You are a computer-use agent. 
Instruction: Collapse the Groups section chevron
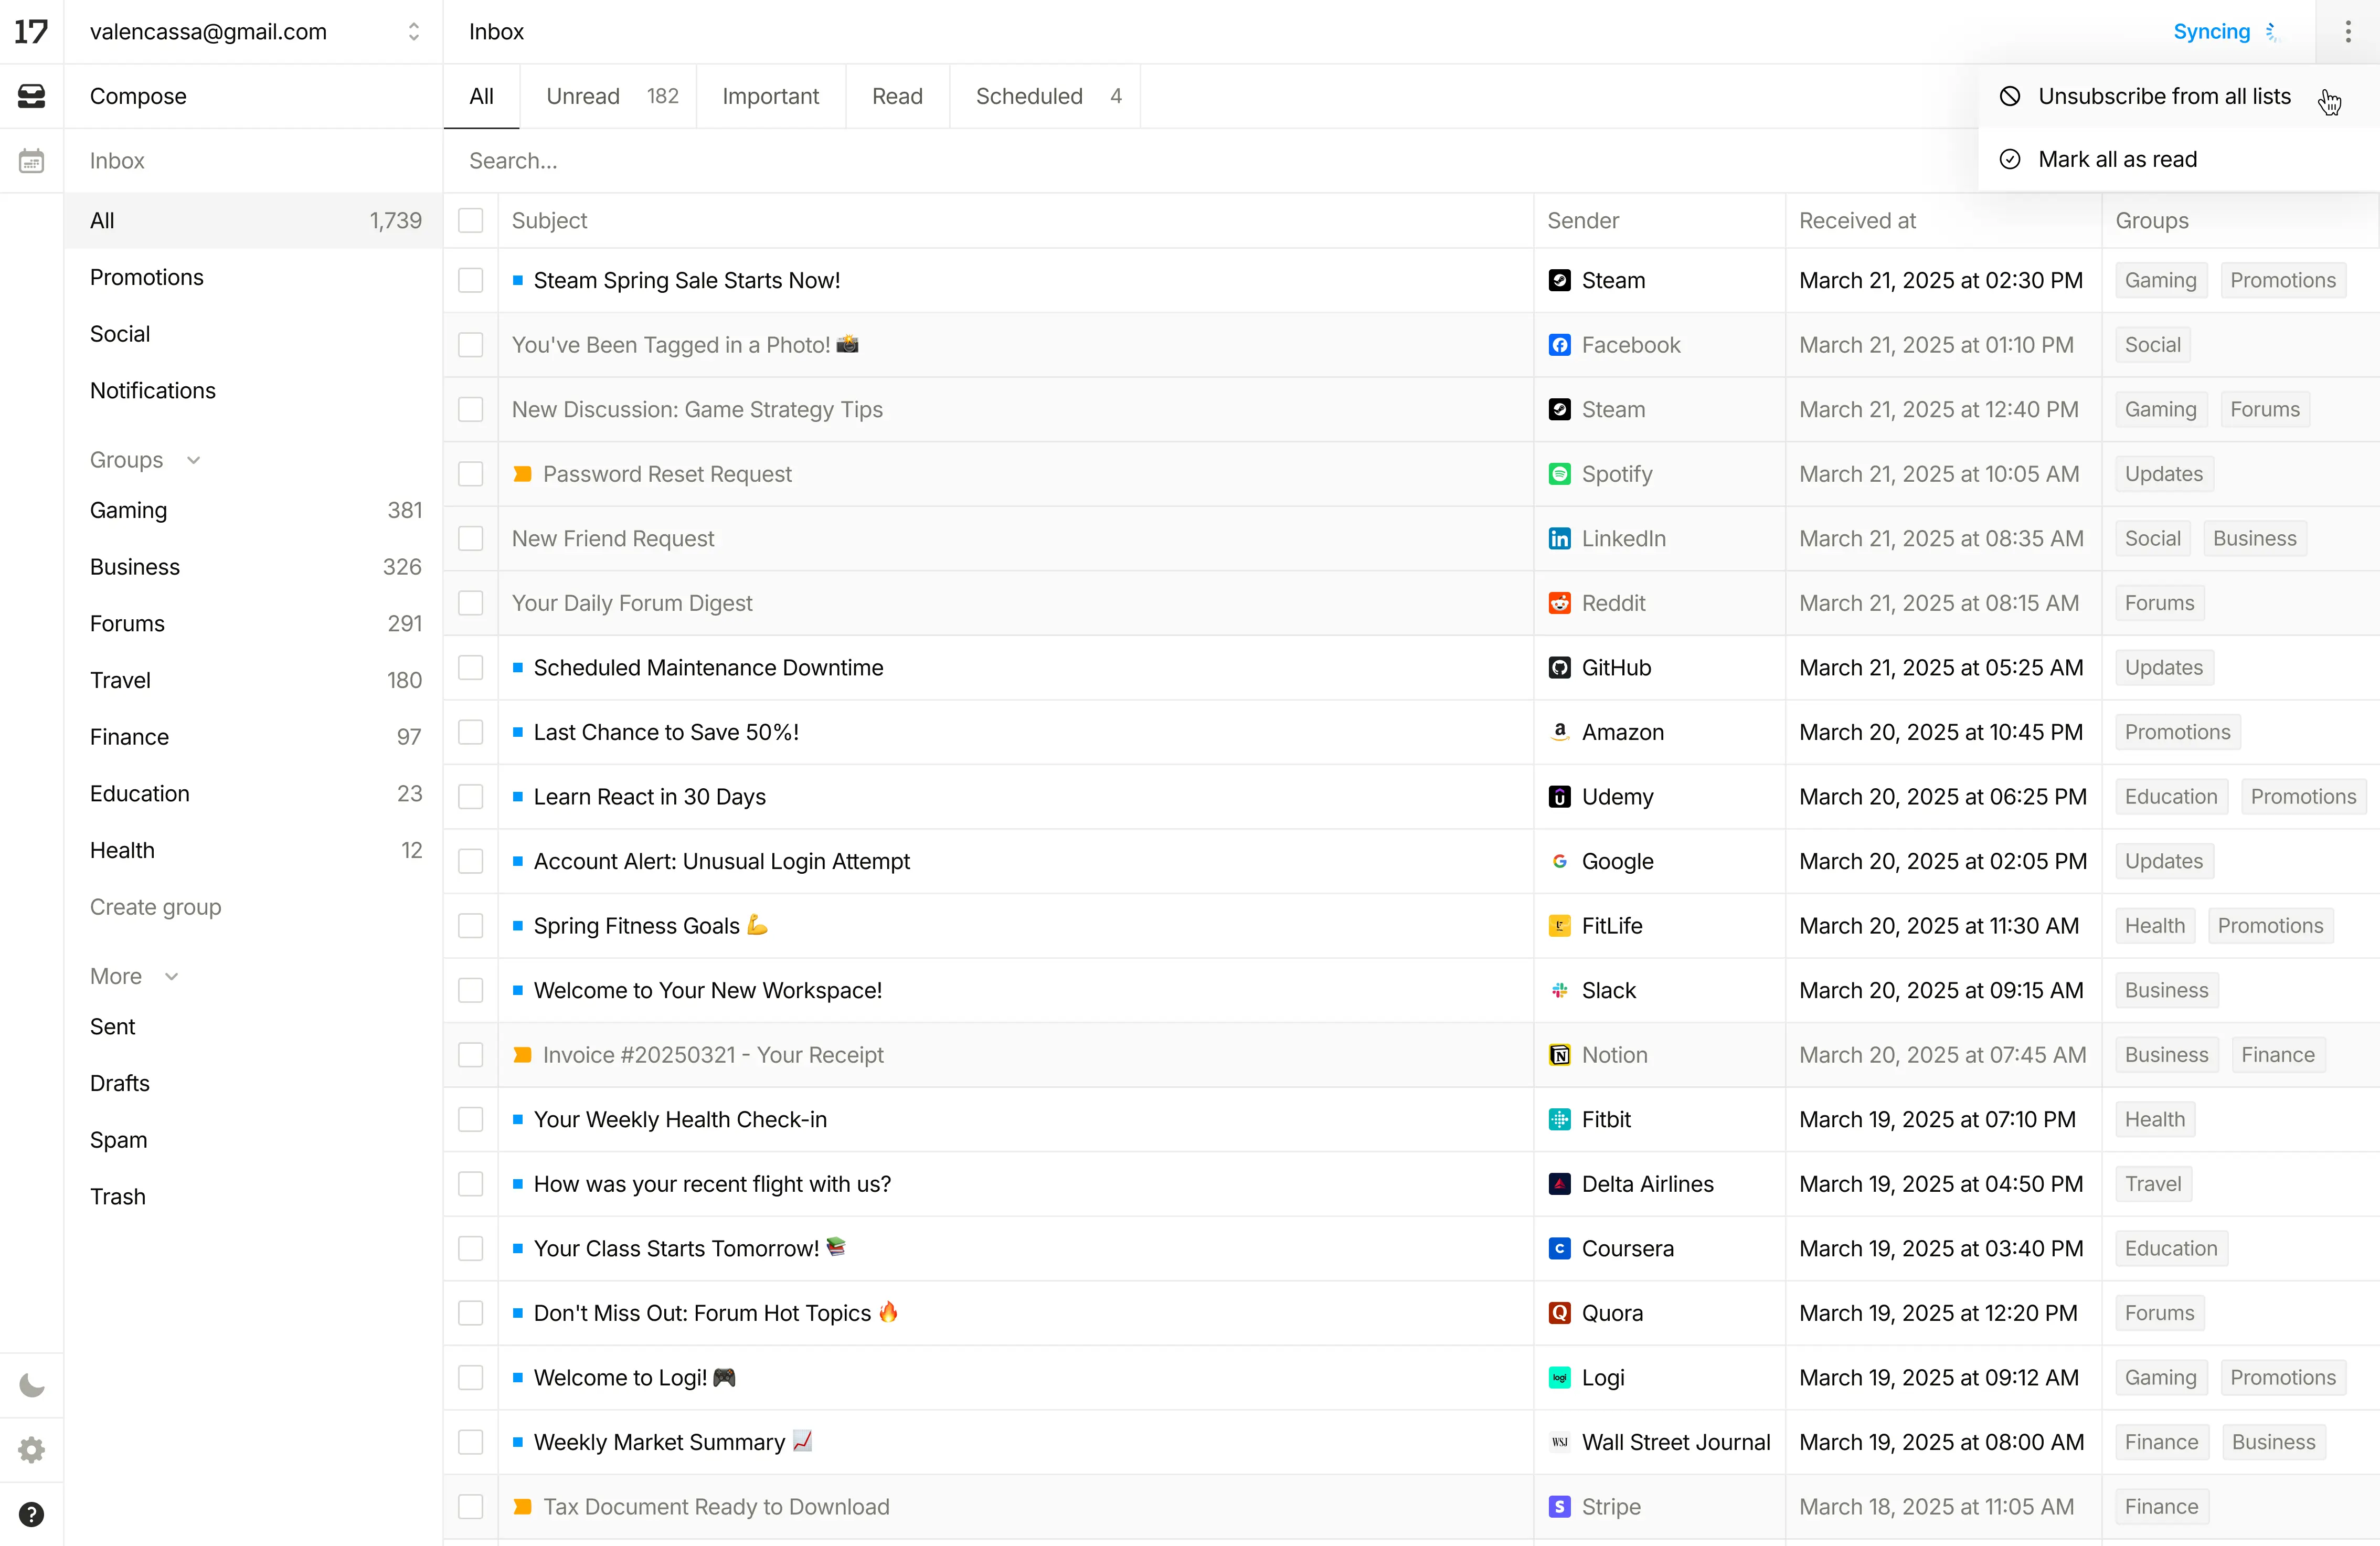[x=194, y=460]
